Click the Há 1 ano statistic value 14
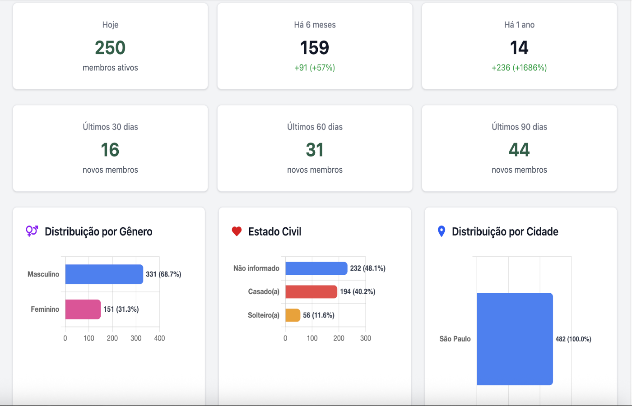Image resolution: width=632 pixels, height=406 pixels. [519, 48]
